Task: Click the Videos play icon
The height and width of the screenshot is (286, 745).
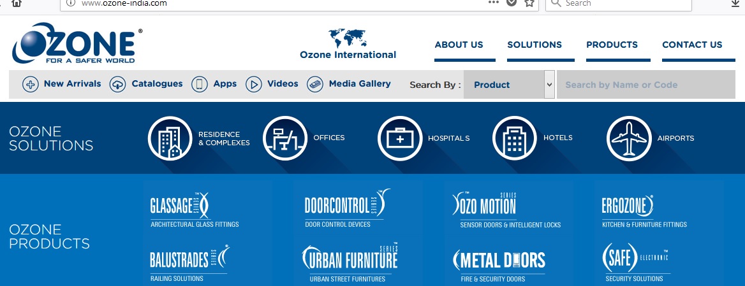Action: (x=254, y=85)
